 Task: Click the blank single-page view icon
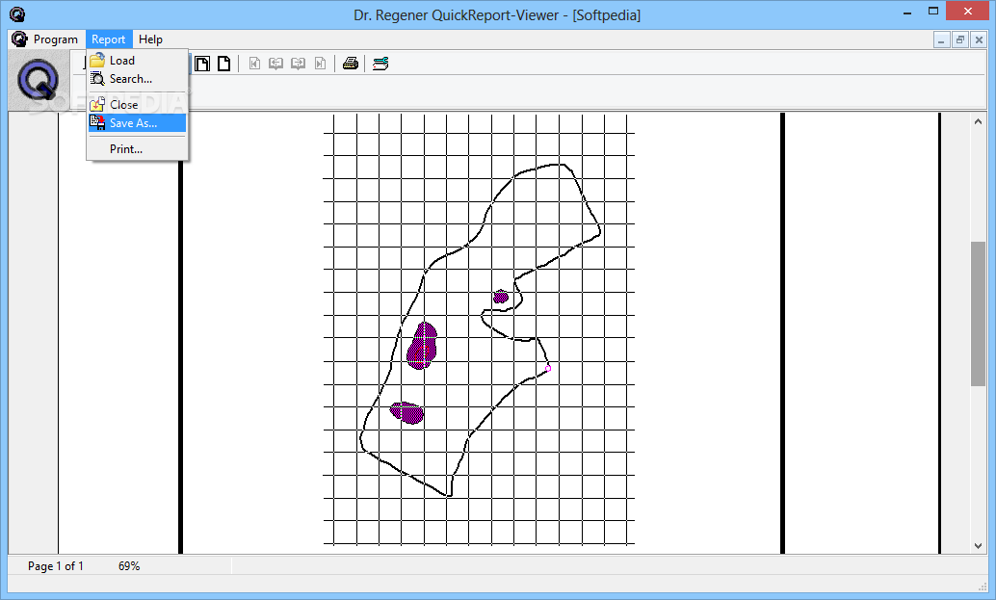(223, 64)
